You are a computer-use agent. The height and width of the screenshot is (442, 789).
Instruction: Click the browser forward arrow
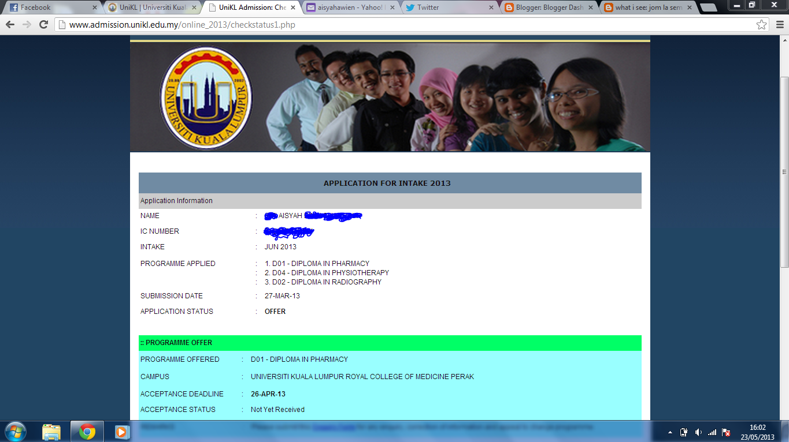(27, 25)
